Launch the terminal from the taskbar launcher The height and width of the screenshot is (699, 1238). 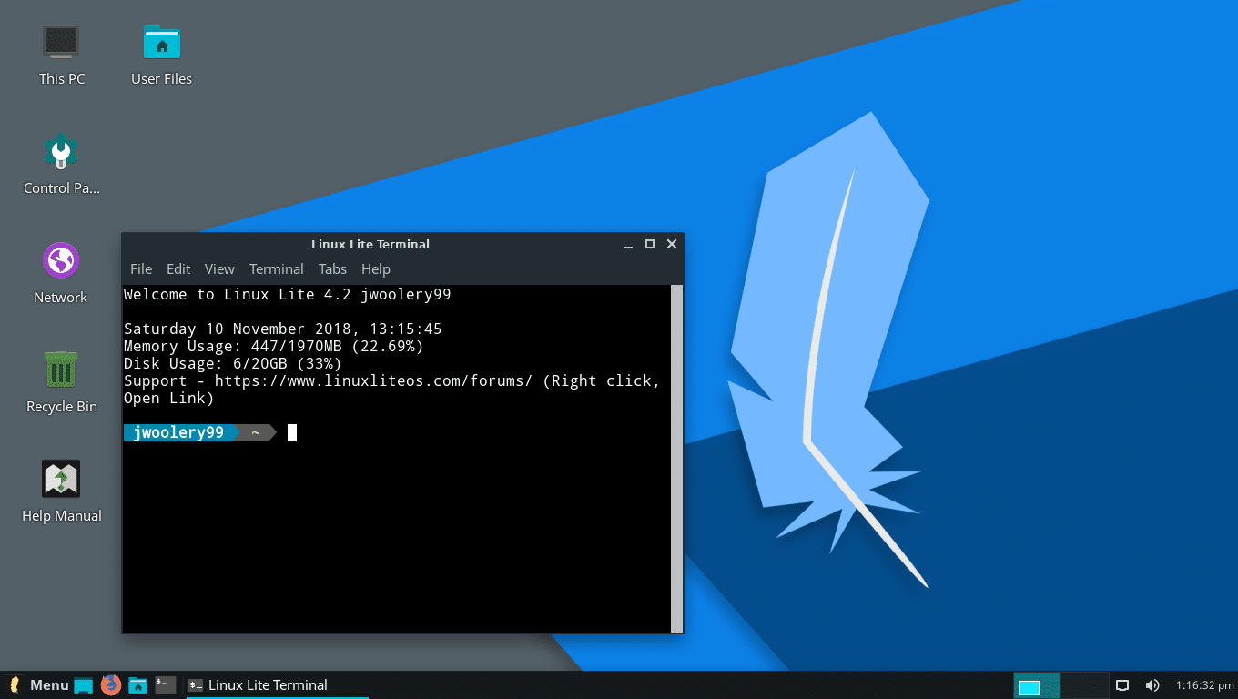166,685
